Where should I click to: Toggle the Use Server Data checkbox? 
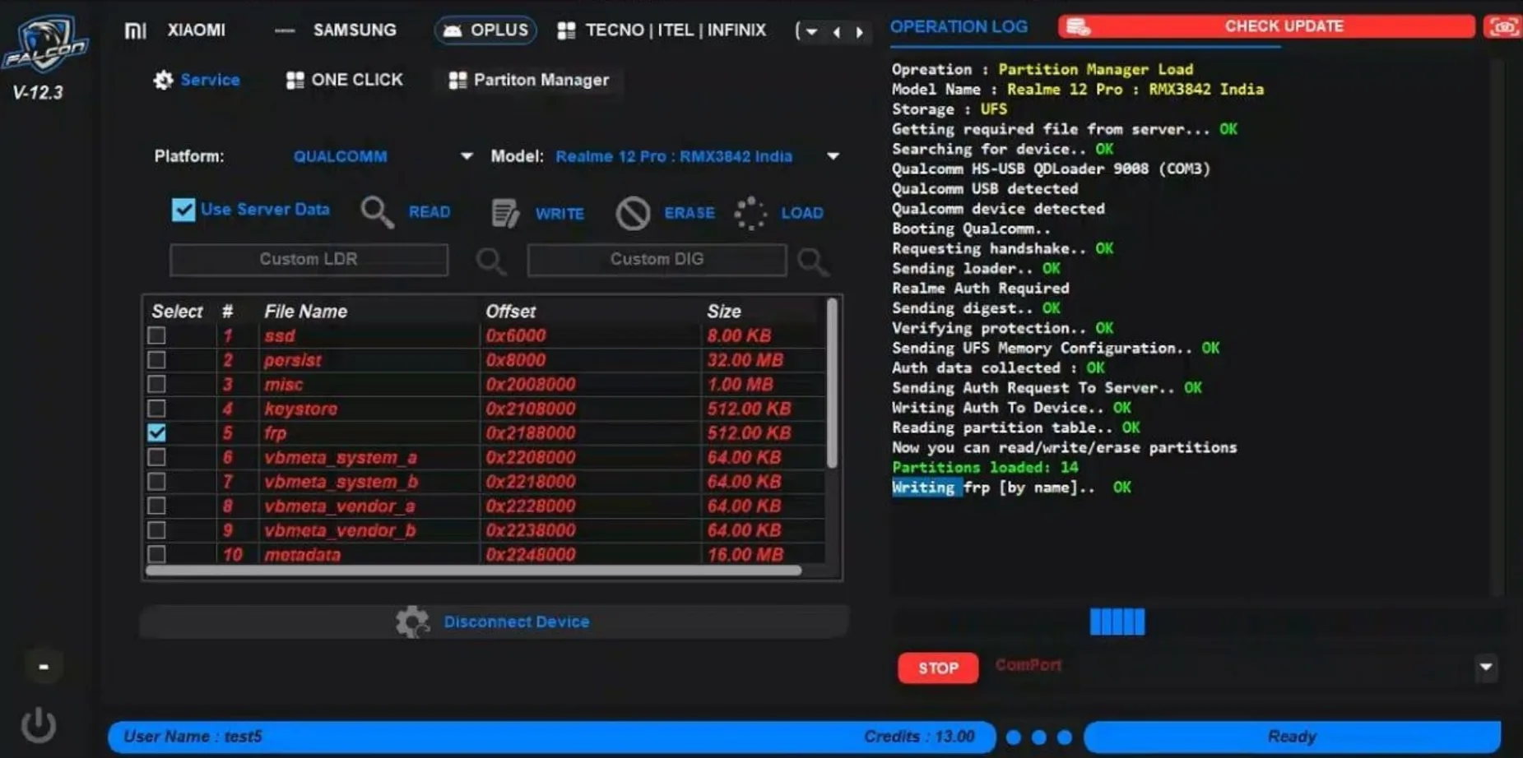point(183,210)
